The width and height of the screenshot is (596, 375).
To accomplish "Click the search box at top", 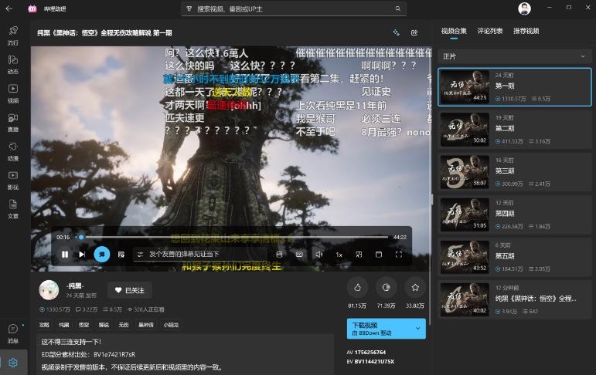I will [x=294, y=8].
